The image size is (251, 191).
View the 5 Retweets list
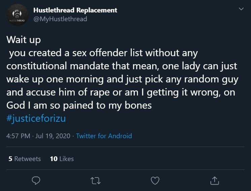(x=25, y=159)
